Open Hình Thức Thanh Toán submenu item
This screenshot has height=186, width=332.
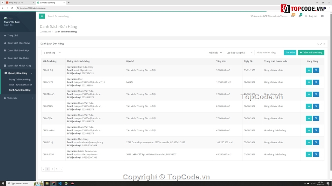click(x=21, y=85)
